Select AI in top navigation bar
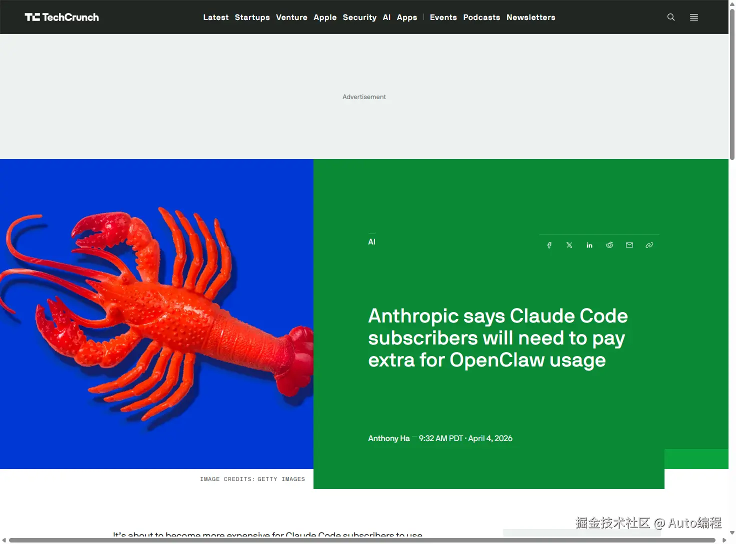The width and height of the screenshot is (736, 544). 386,17
